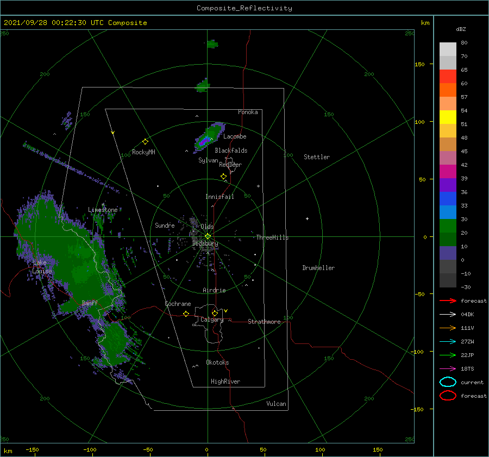489x457 pixels.
Task: Click the yellow diamond at radar center
Action: (x=208, y=236)
